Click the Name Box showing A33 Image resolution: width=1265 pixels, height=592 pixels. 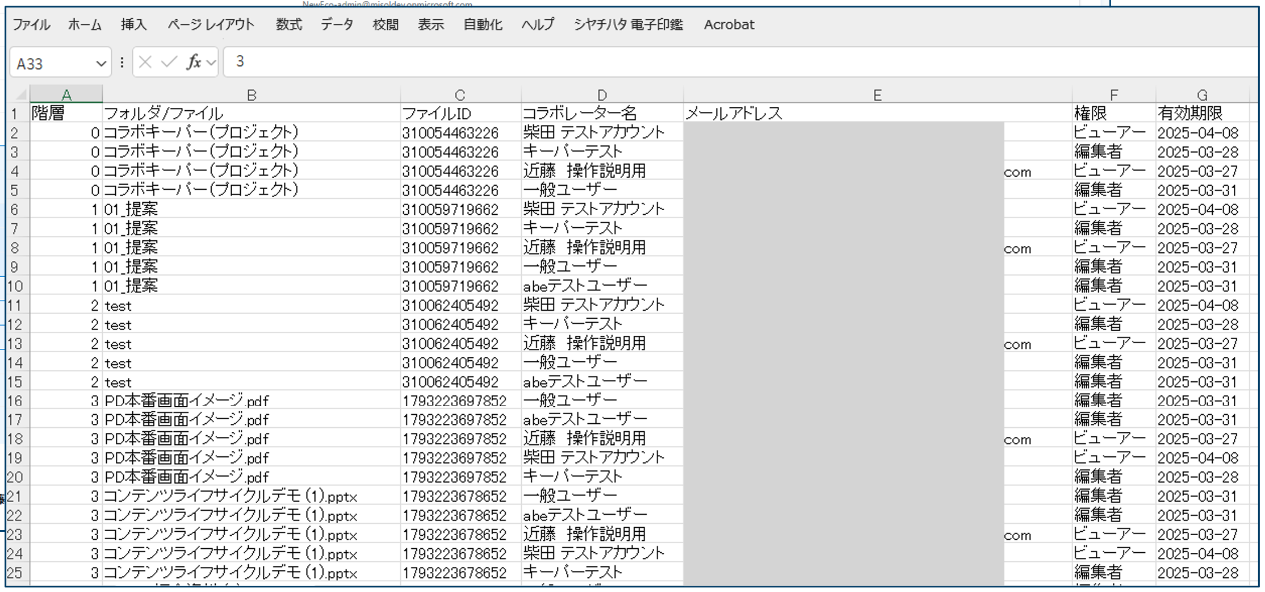tap(51, 64)
